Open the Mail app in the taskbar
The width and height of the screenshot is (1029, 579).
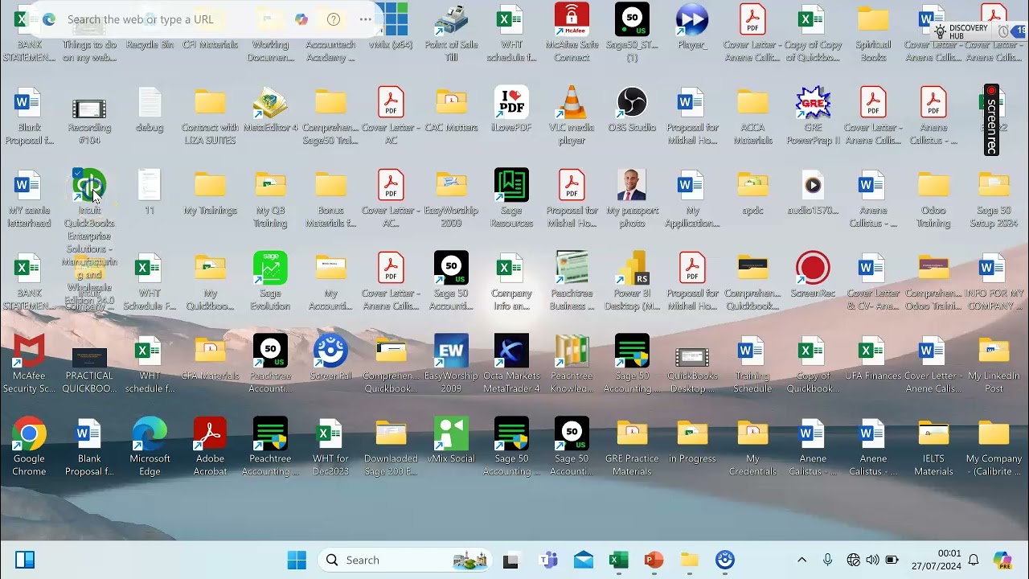[584, 560]
